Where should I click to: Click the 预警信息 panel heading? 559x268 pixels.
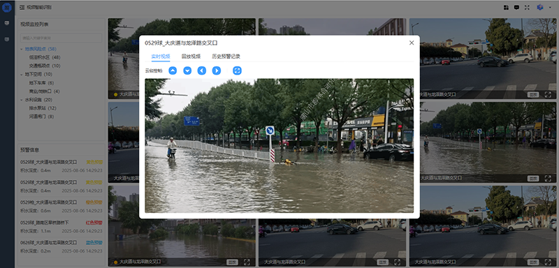tap(29, 150)
